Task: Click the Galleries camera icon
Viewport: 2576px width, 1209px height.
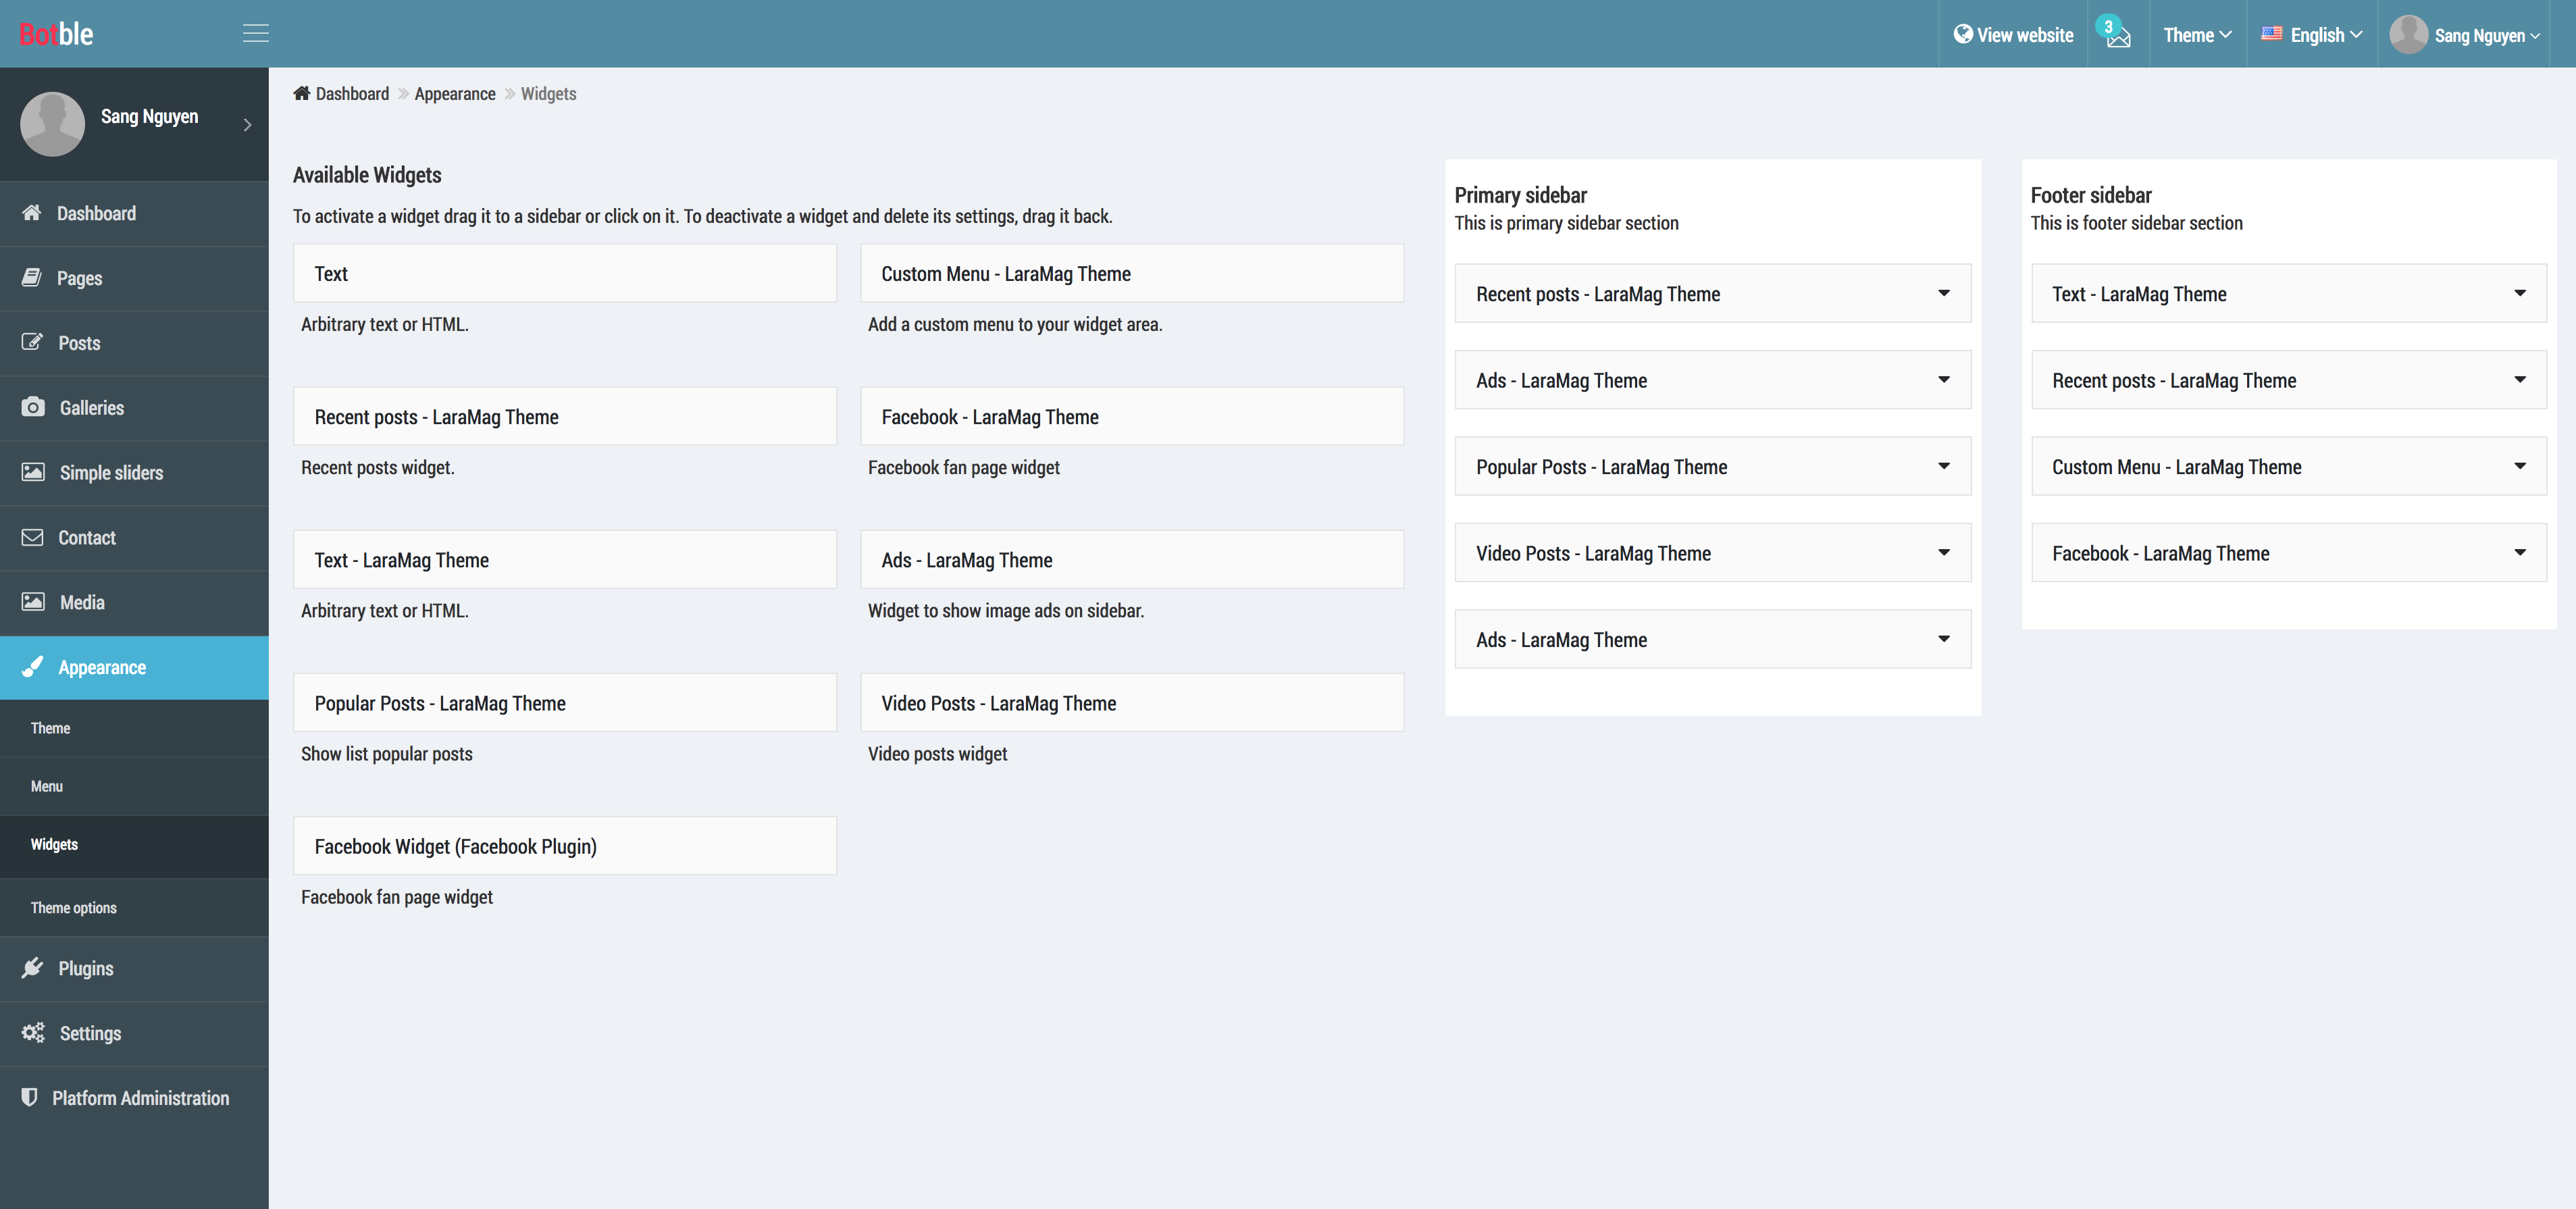Action: tap(33, 407)
